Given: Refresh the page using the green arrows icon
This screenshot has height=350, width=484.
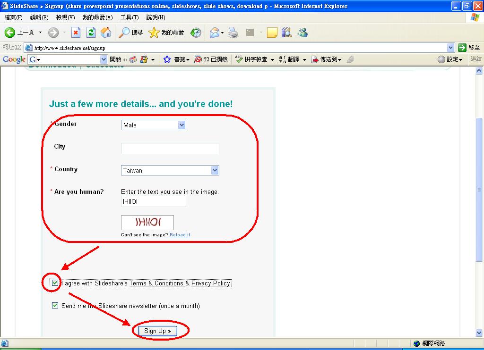Looking at the screenshot, I should (x=91, y=33).
